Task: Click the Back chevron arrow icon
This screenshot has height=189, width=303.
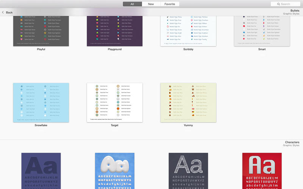Action: click(3, 12)
